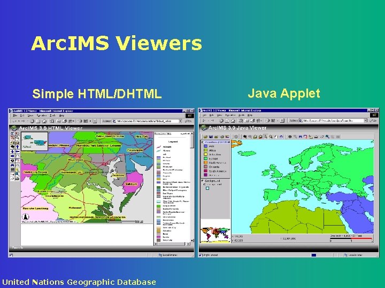Viewport: 385px width, 288px height.
Task: Click the pan east right-arrow in HTML Viewer
Action: (x=12, y=156)
